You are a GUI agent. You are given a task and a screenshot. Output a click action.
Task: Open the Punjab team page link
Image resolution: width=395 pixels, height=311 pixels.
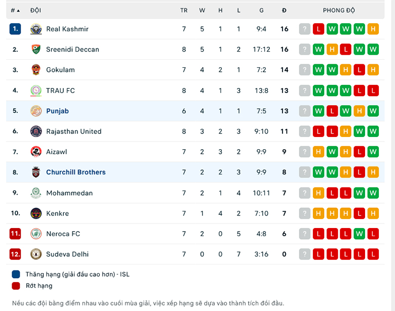point(57,111)
